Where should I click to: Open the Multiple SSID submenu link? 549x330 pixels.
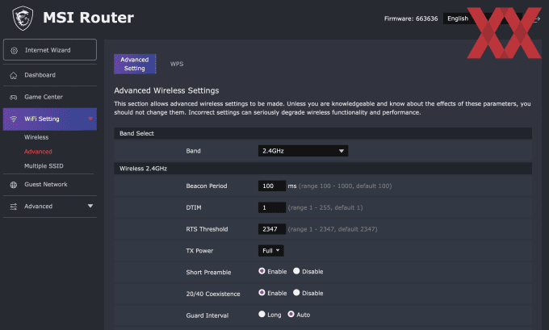point(44,166)
